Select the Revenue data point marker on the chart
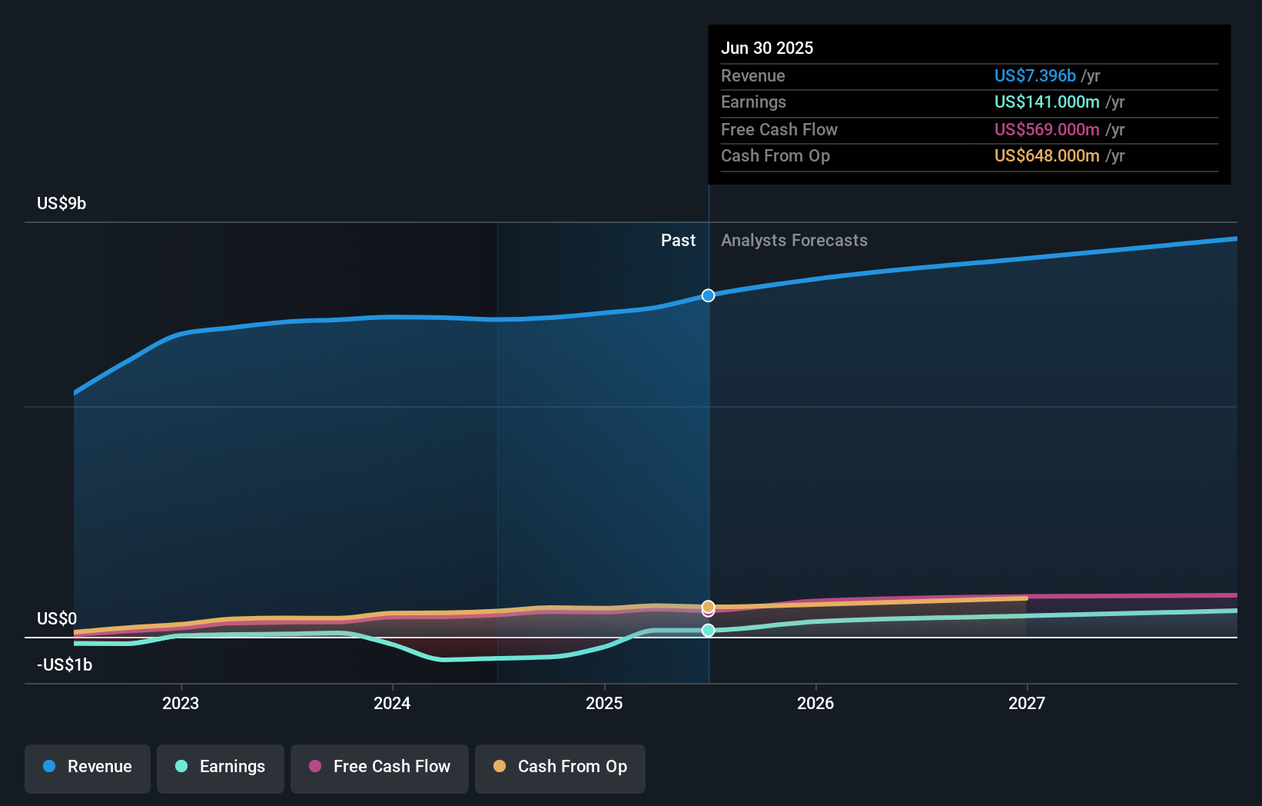 pos(708,295)
